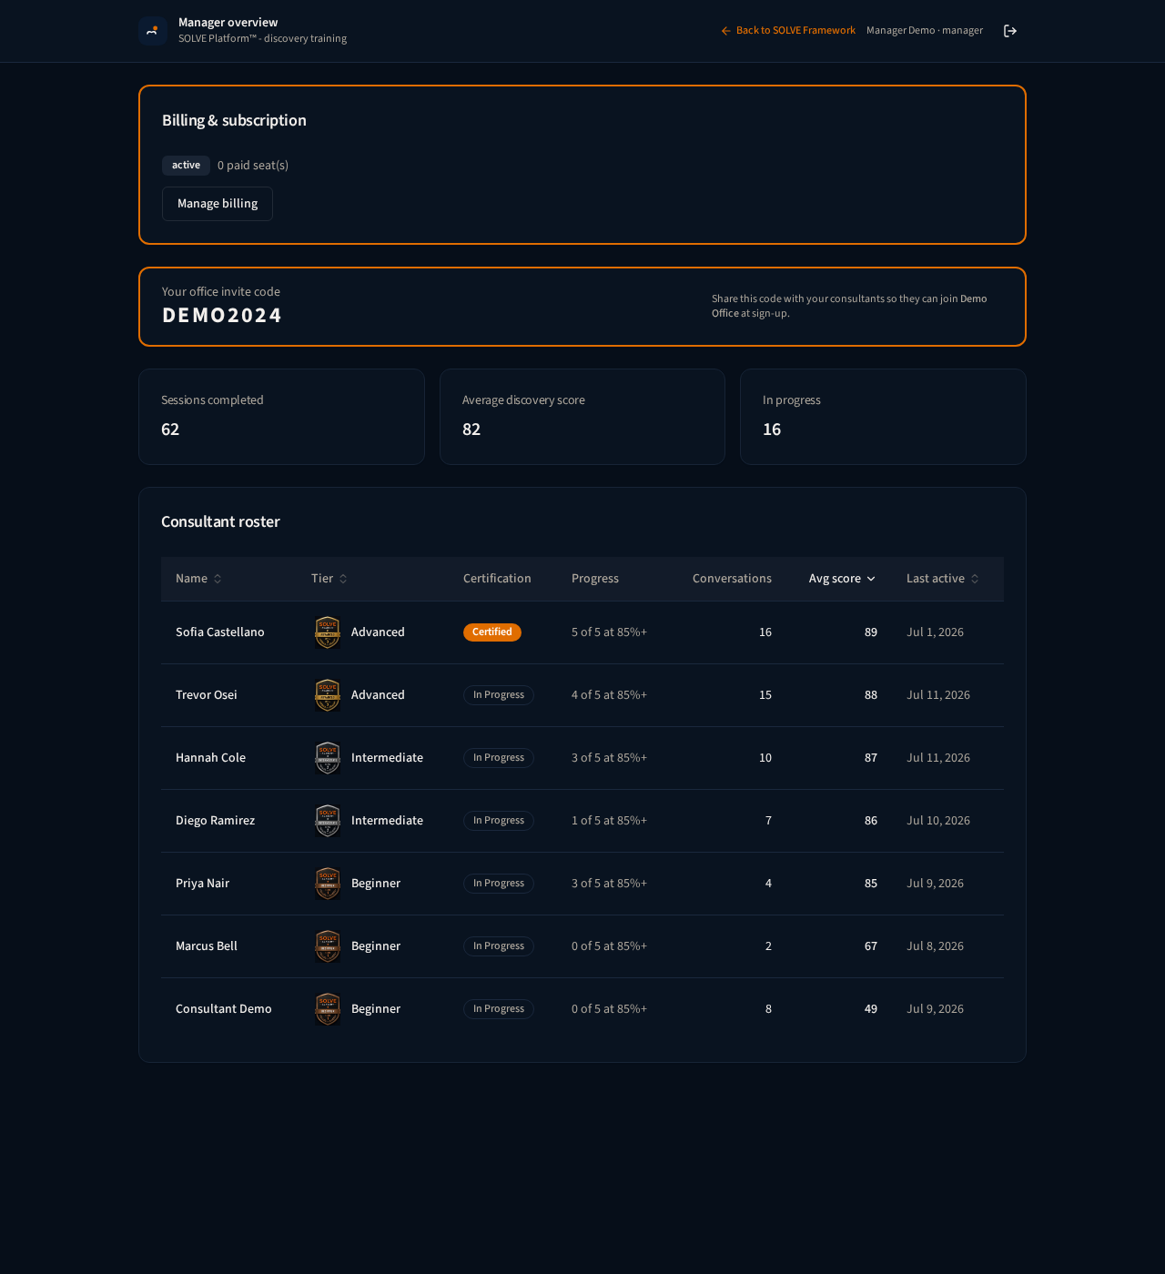This screenshot has height=1274, width=1165.
Task: Click Sofia Castellano's Advanced tier badge
Action: [328, 632]
